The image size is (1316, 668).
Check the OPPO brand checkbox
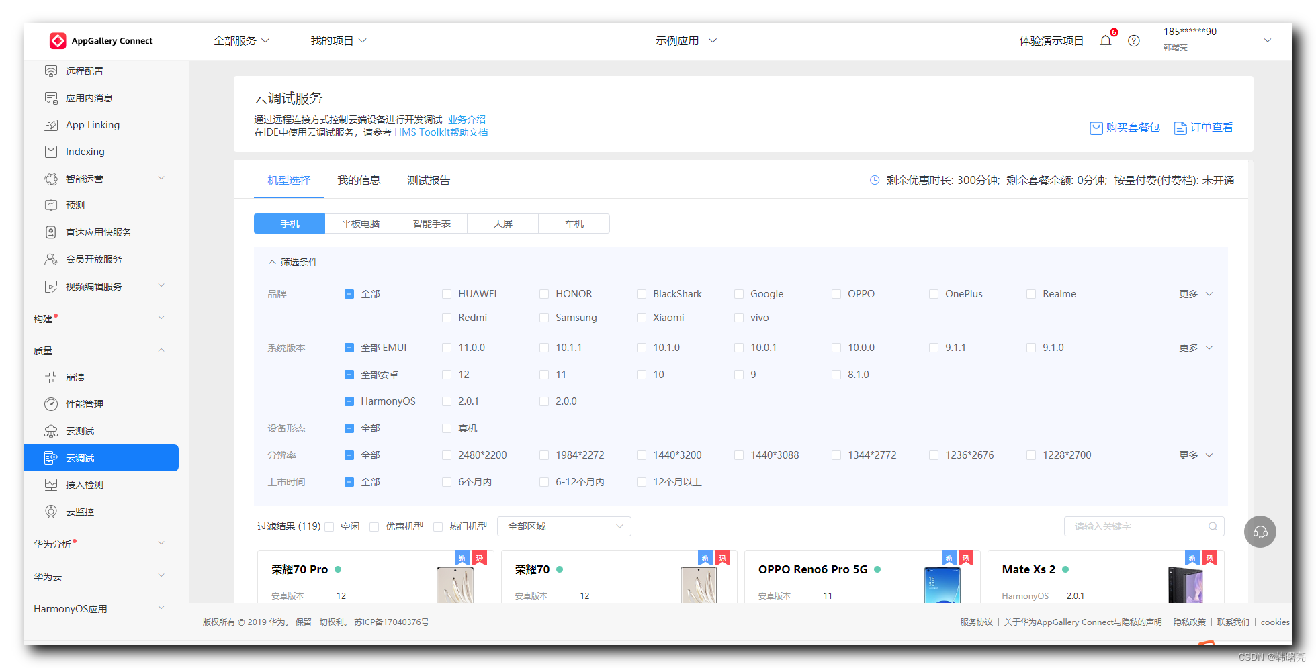[836, 294]
